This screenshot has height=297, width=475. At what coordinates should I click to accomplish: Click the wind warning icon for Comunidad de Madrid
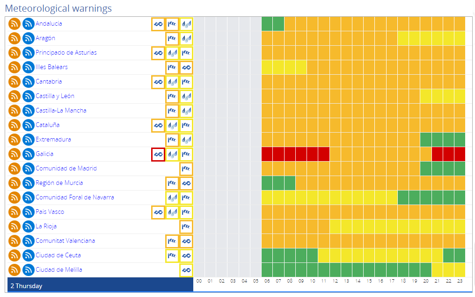[x=186, y=169]
